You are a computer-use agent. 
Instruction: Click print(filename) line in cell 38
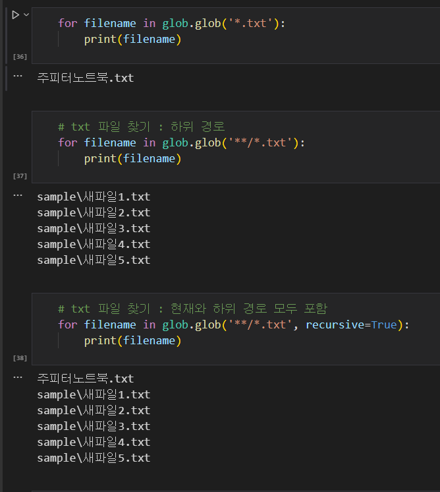coord(132,340)
